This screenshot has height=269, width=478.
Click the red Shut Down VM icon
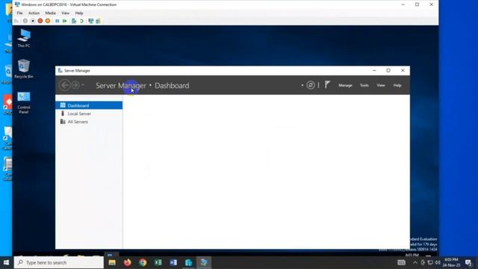(x=40, y=21)
